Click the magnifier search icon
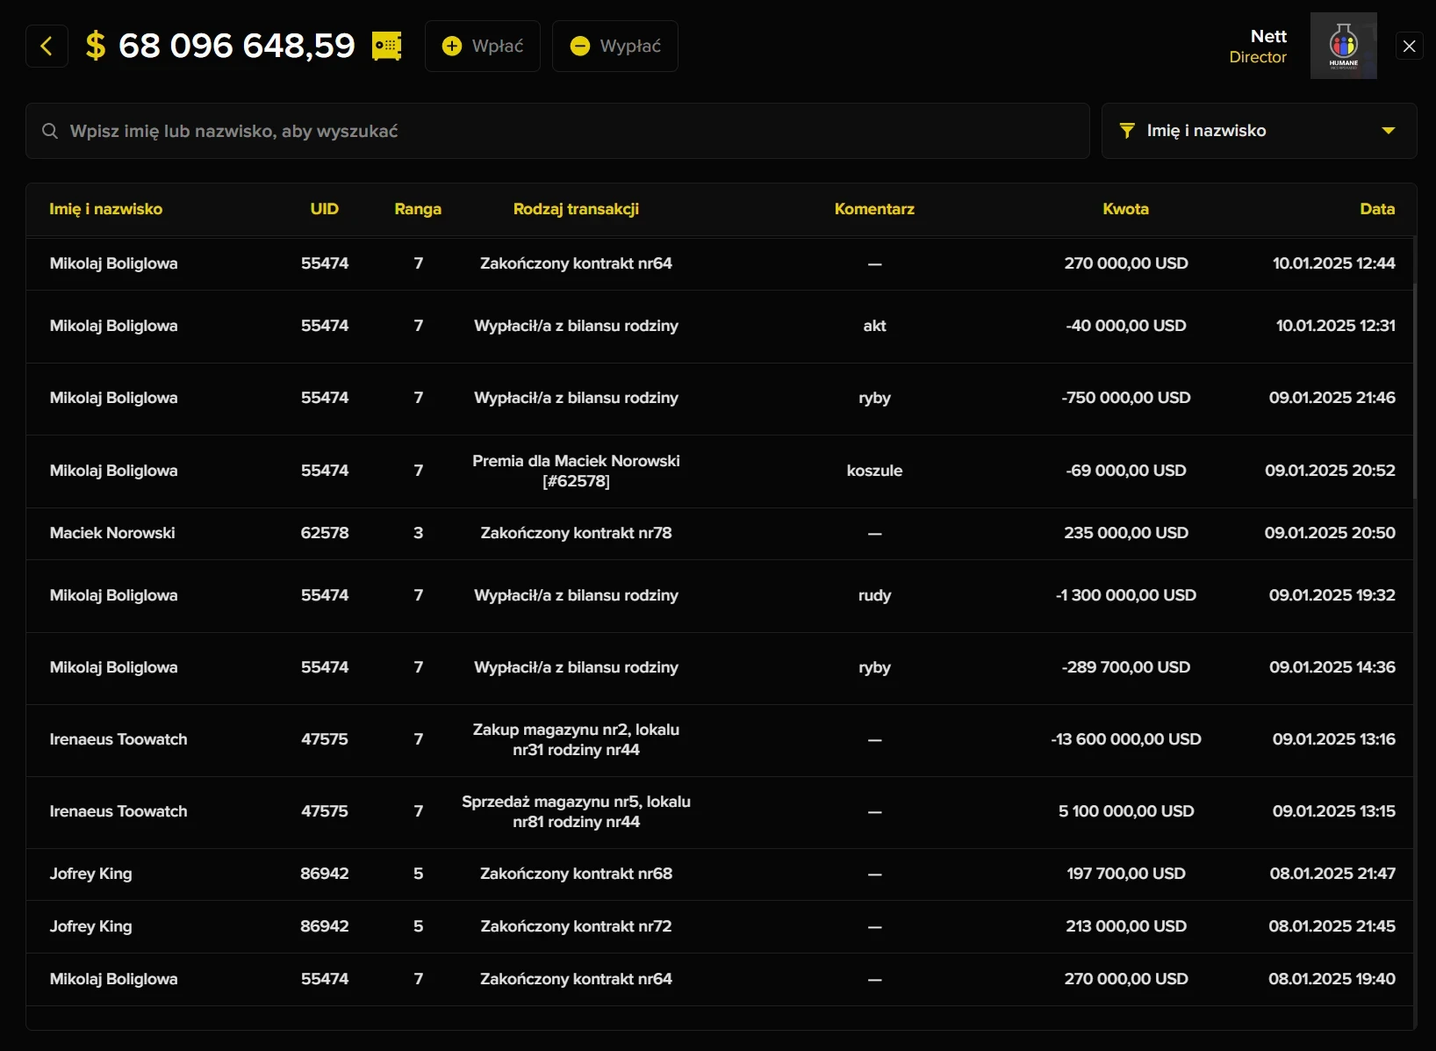 [50, 131]
